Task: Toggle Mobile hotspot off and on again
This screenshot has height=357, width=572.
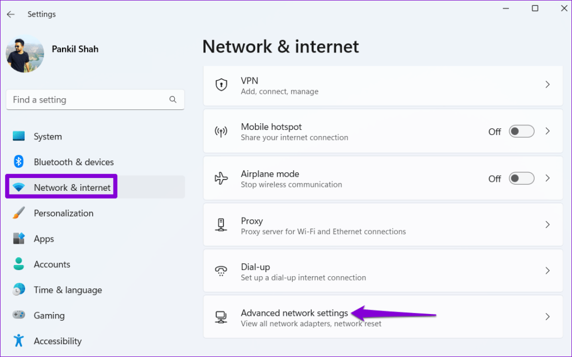Action: click(x=521, y=131)
